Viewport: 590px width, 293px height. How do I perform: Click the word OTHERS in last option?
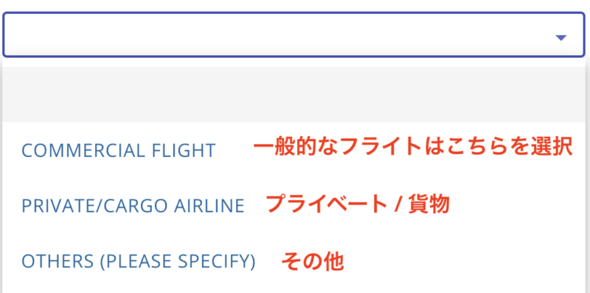pyautogui.click(x=58, y=261)
